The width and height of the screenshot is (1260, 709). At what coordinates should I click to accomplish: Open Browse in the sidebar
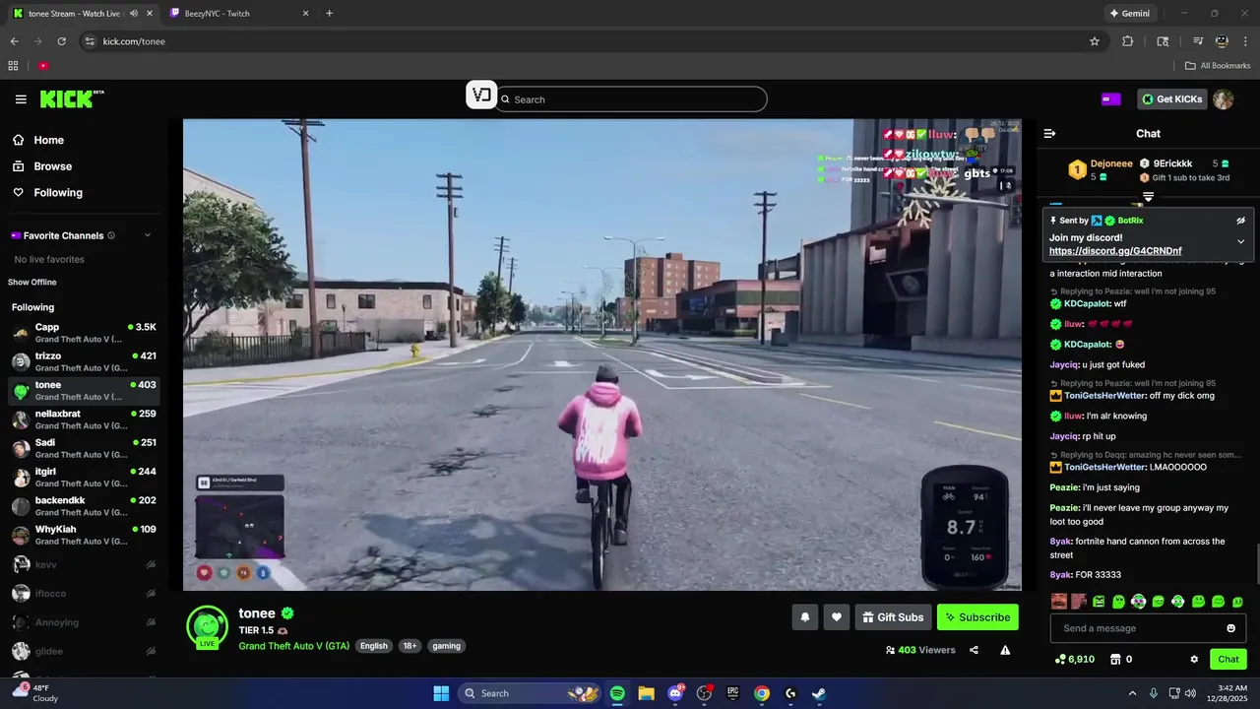coord(42,166)
